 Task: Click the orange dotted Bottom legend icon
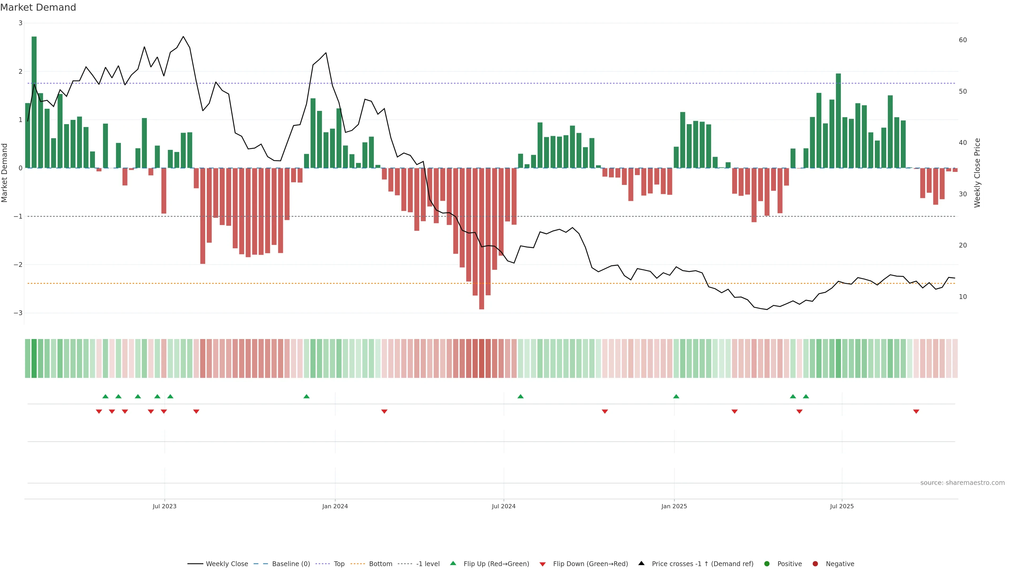358,563
